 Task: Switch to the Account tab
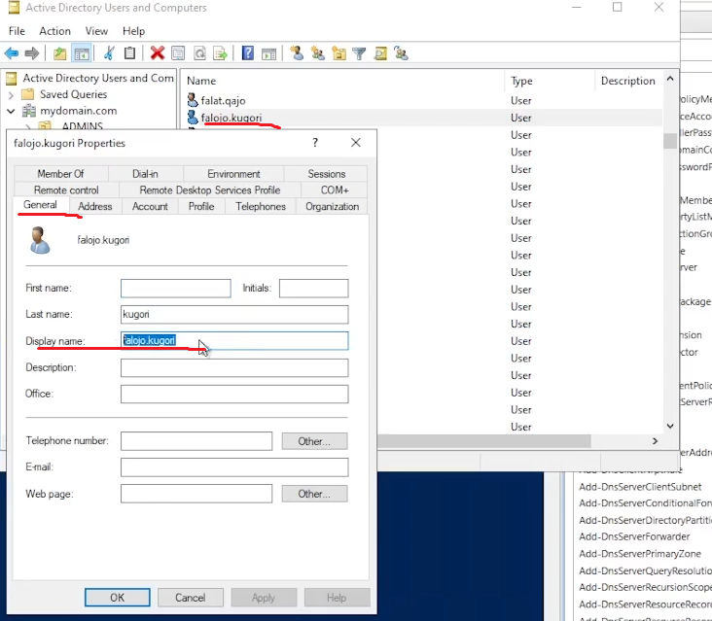(150, 206)
